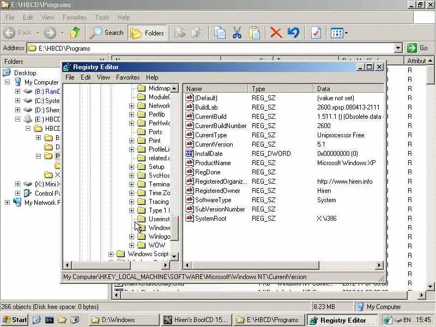
Task: Expand the Network registry key
Action: point(131,106)
